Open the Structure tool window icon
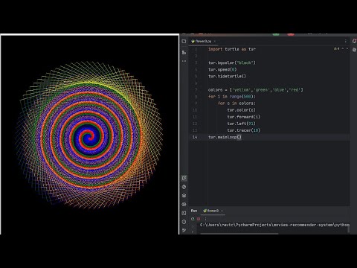 click(x=184, y=52)
